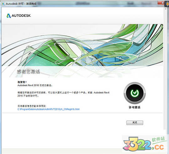The image size is (169, 154).
Task: Click the vertical scrollbar track
Action: [166, 69]
